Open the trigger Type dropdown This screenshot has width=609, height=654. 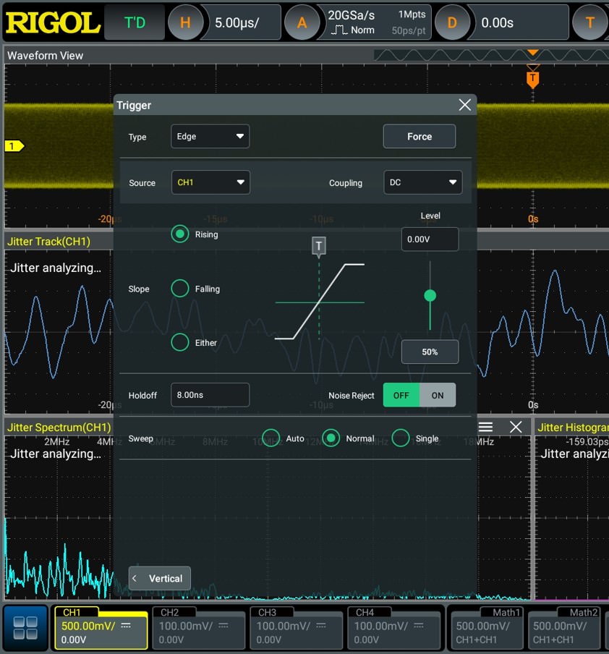[x=210, y=137]
